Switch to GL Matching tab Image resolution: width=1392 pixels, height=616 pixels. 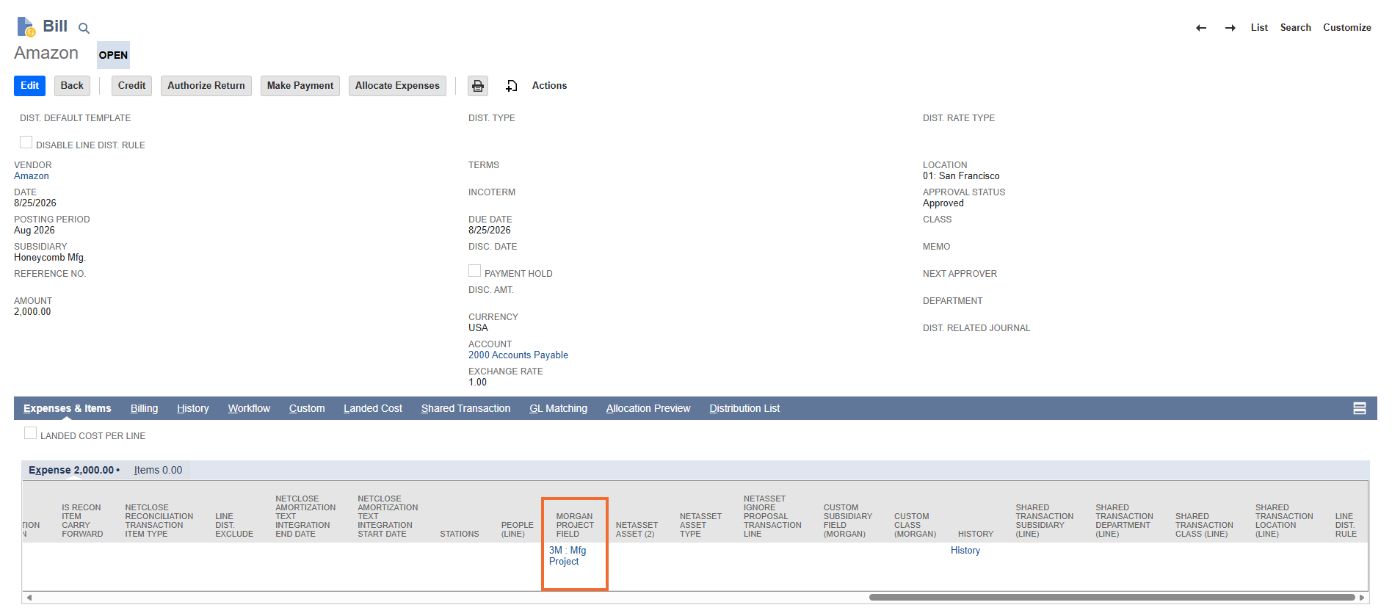click(x=559, y=408)
